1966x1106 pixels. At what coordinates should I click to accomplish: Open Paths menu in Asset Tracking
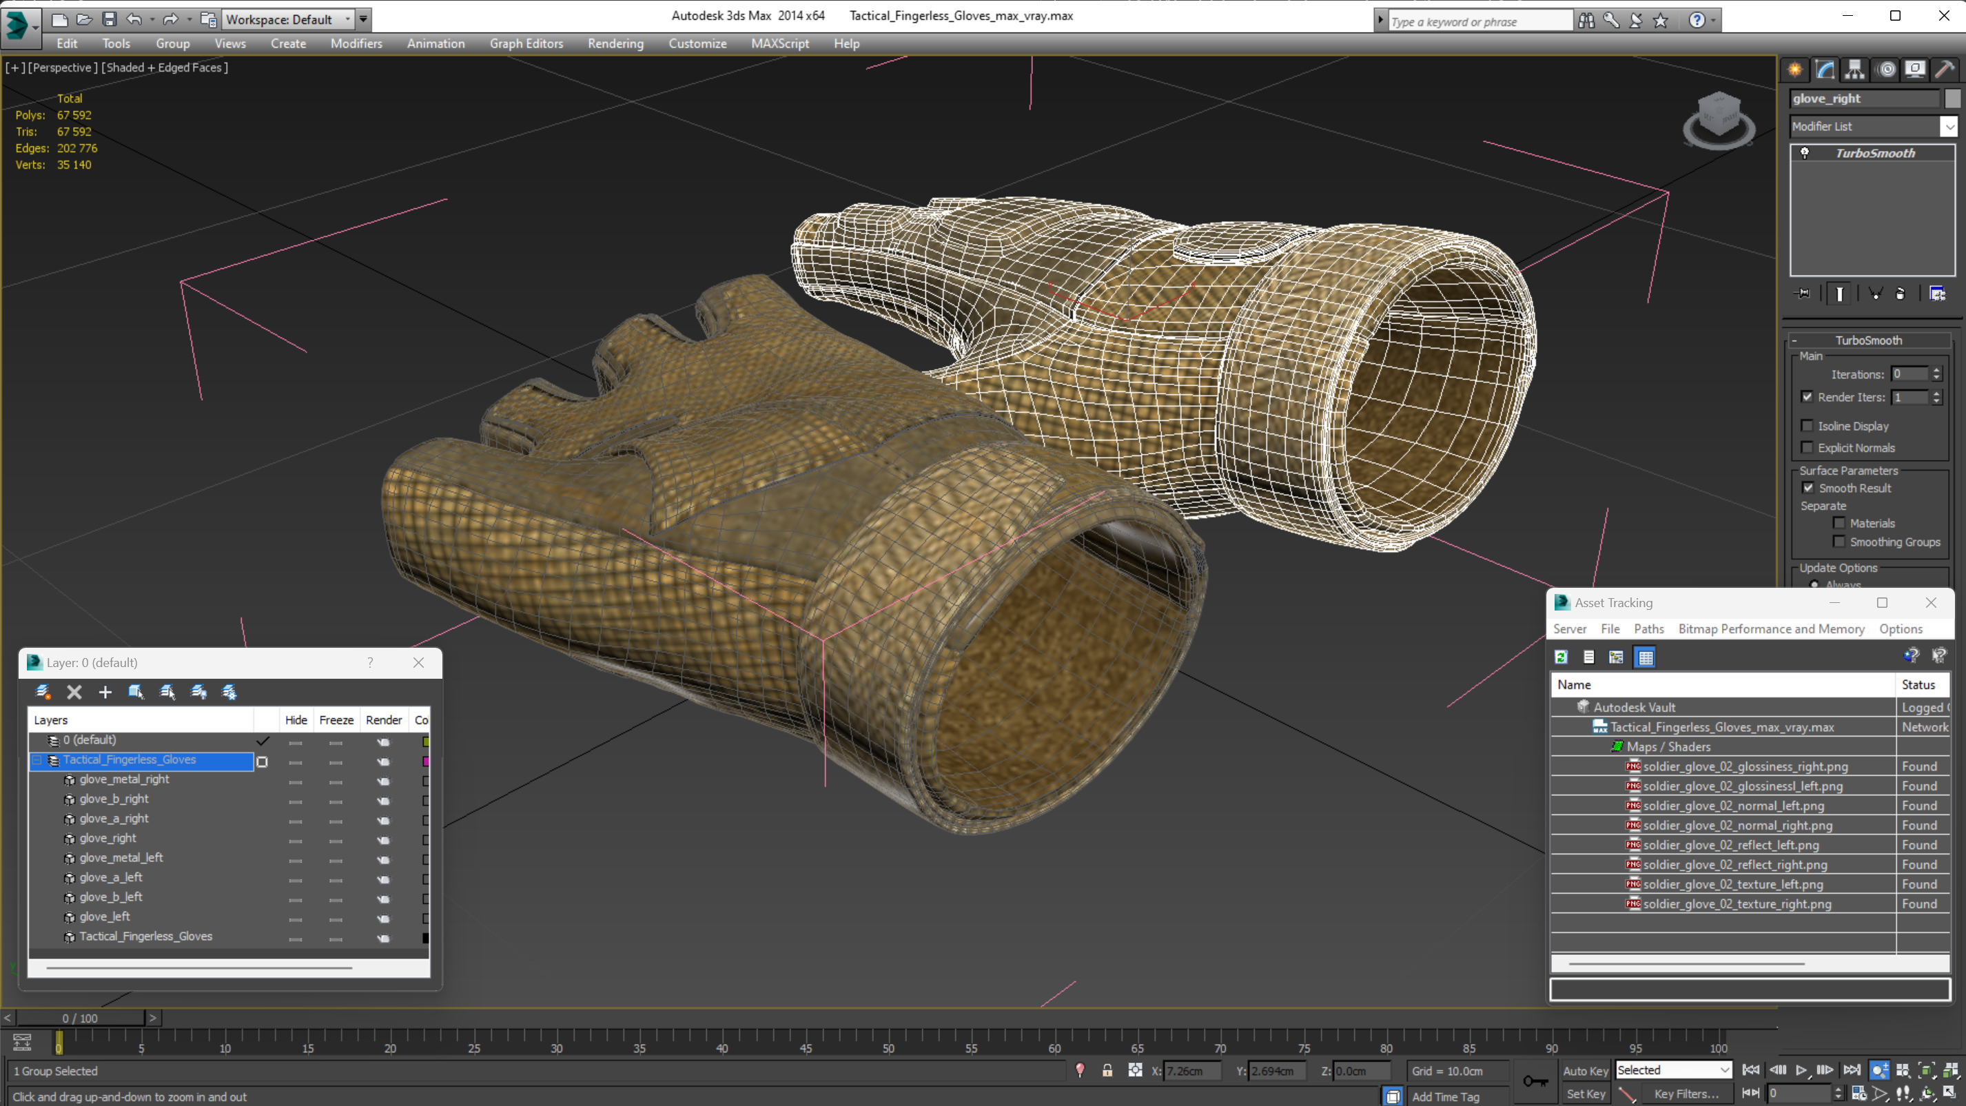click(1648, 629)
